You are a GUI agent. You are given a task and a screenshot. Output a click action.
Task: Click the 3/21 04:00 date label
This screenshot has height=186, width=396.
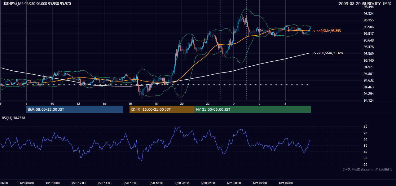[286, 183]
